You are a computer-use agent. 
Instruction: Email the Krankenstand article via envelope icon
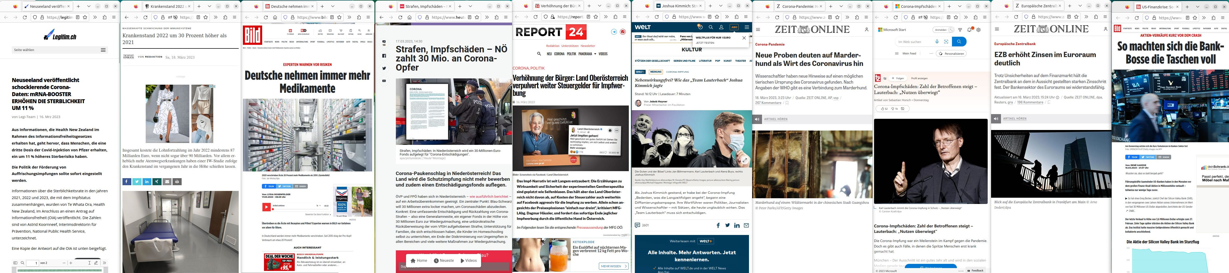click(x=167, y=181)
